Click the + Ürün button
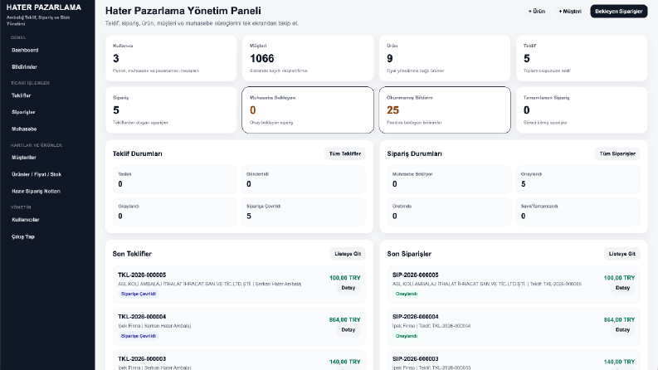The height and width of the screenshot is (370, 658). 536,12
